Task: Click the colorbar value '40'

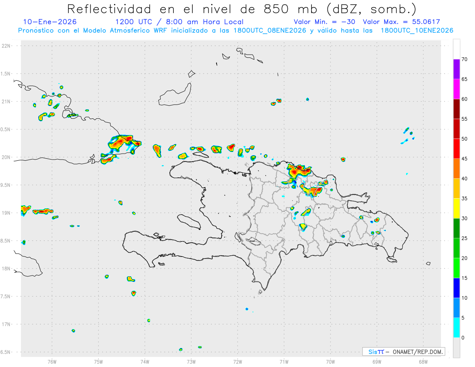Action: pyautogui.click(x=464, y=179)
